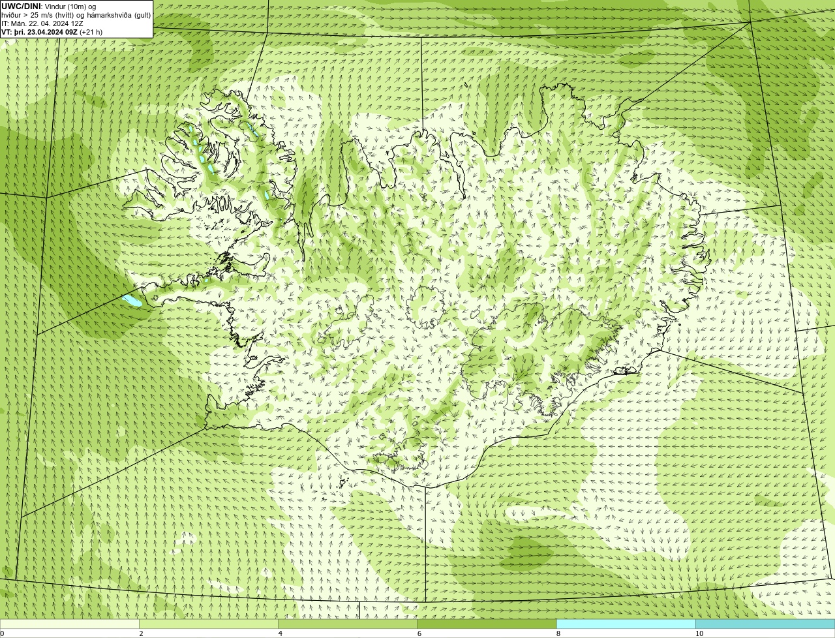Click the 8–10 m/s light cyan scale segment

click(626, 624)
